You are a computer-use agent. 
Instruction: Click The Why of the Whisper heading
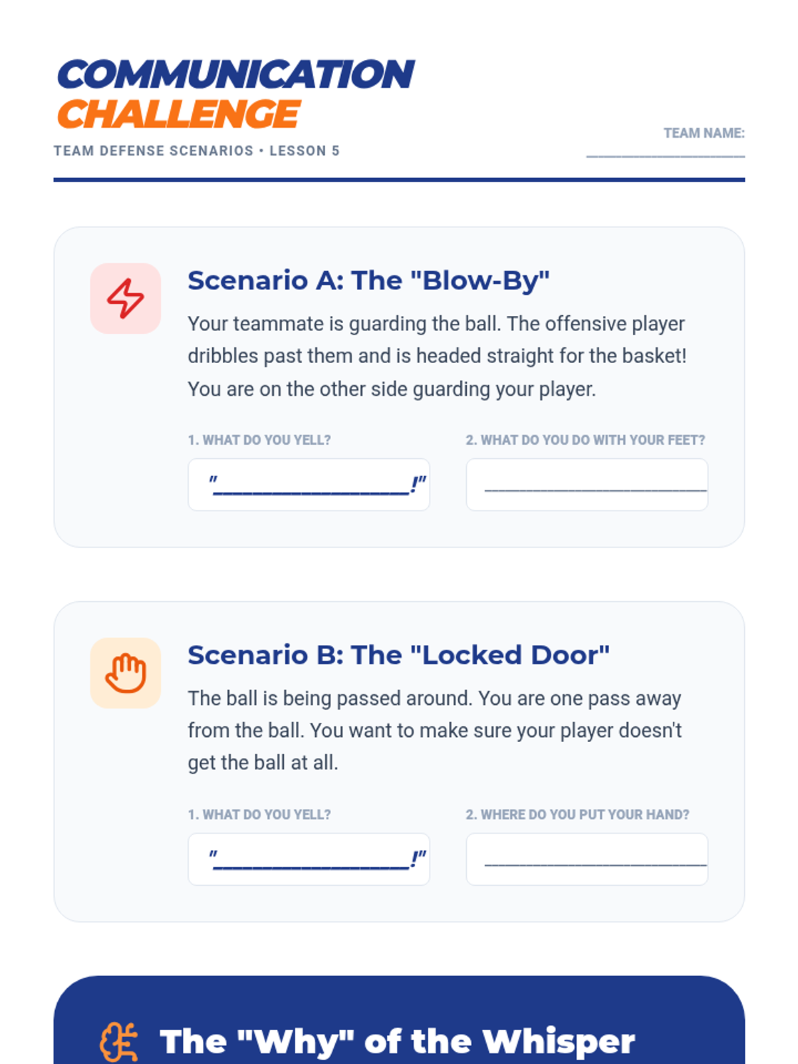click(x=397, y=1041)
